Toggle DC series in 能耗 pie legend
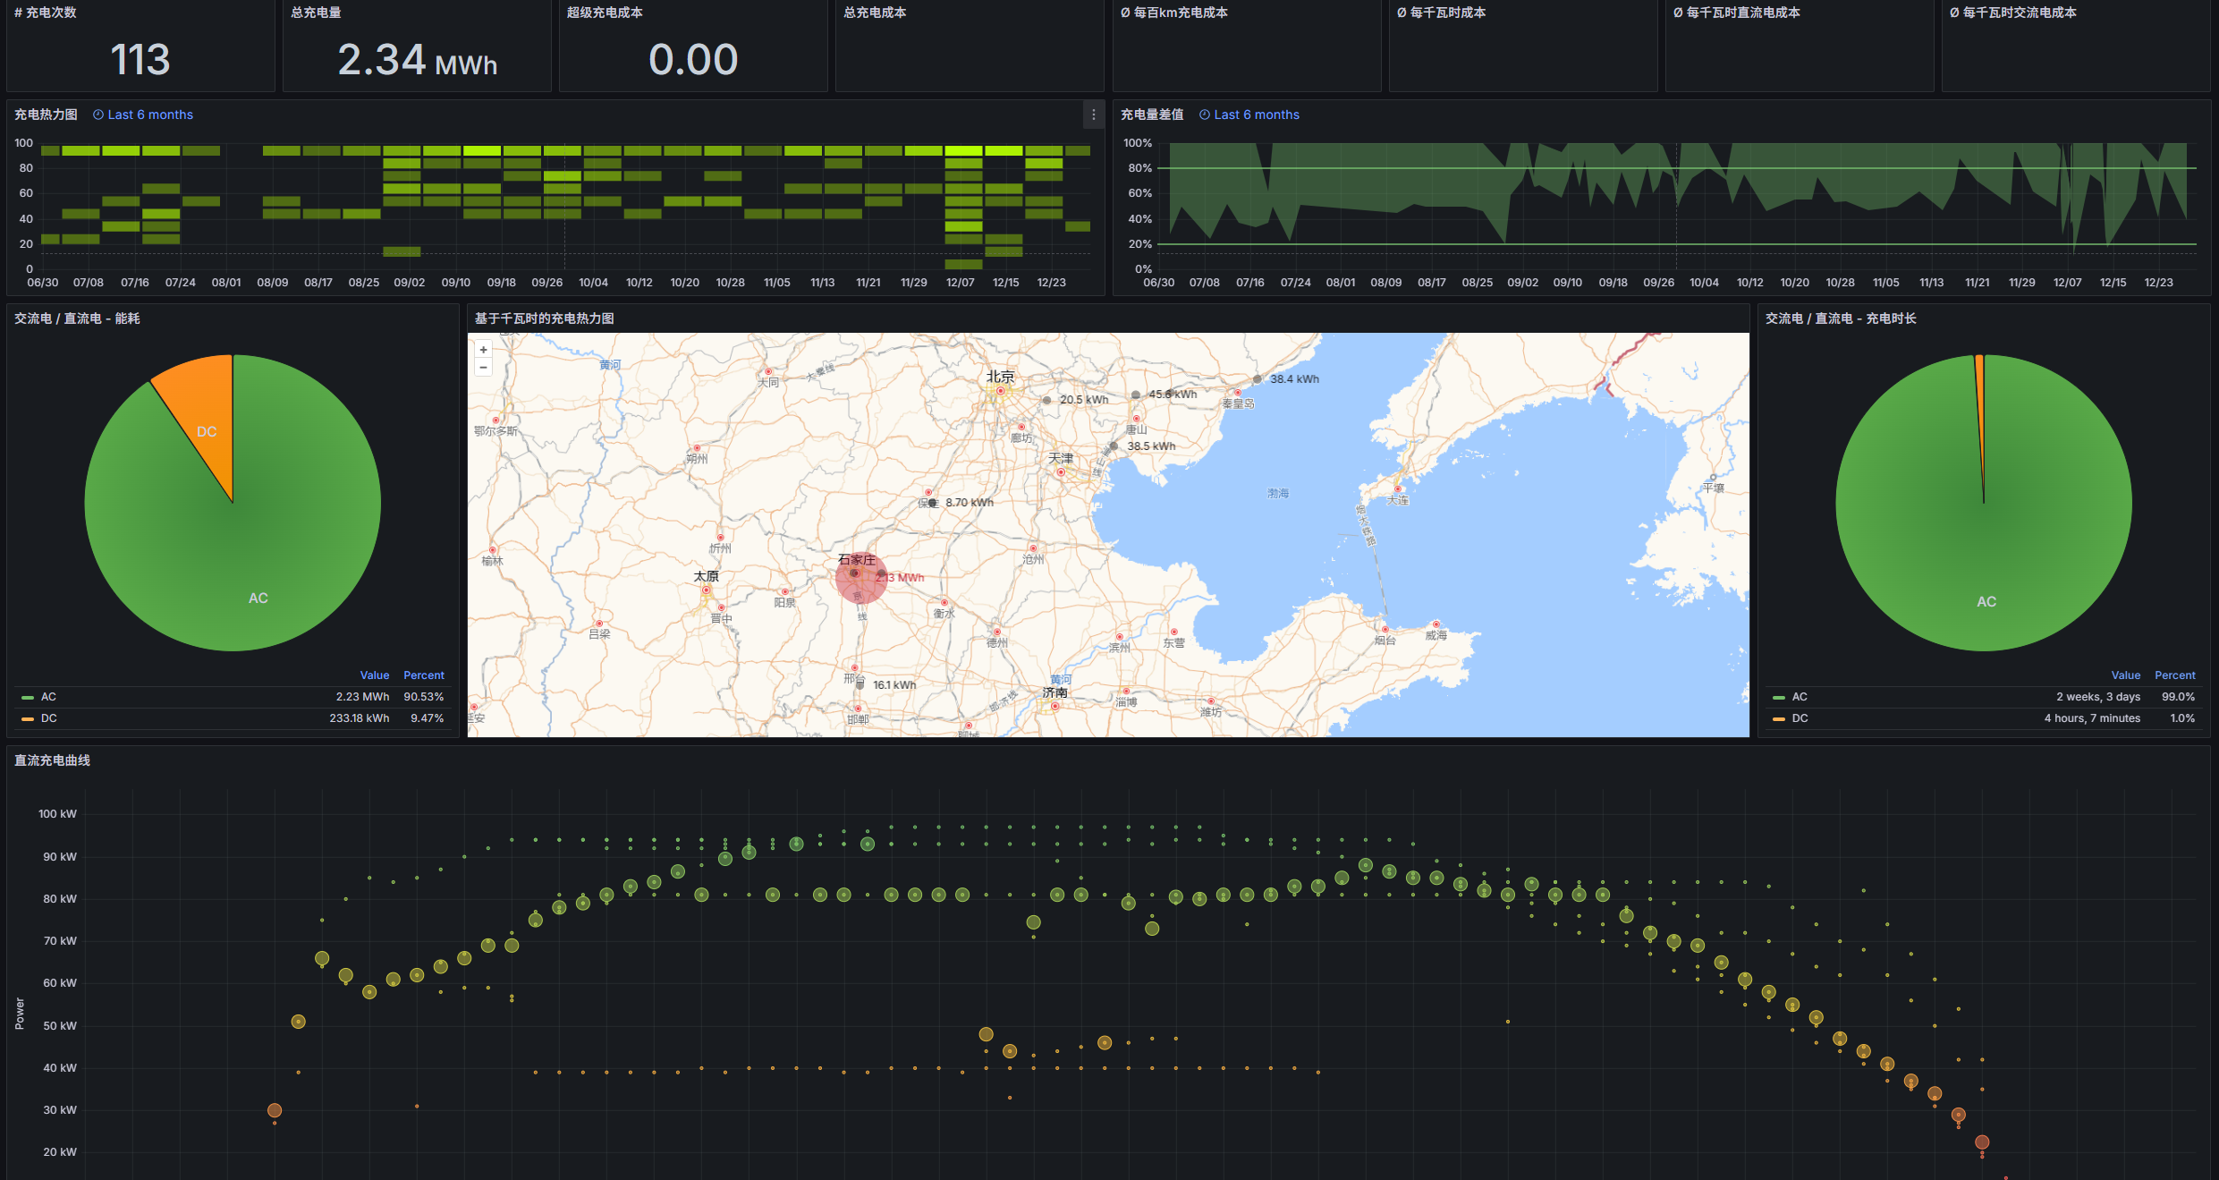The image size is (2219, 1180). [48, 718]
